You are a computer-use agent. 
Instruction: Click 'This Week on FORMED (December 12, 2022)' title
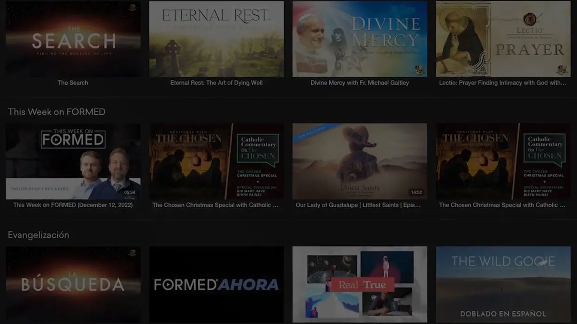pos(73,205)
